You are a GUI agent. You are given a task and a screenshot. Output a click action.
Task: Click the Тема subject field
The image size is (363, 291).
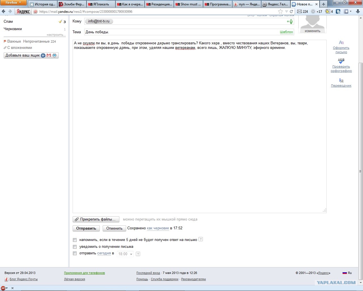pos(189,32)
